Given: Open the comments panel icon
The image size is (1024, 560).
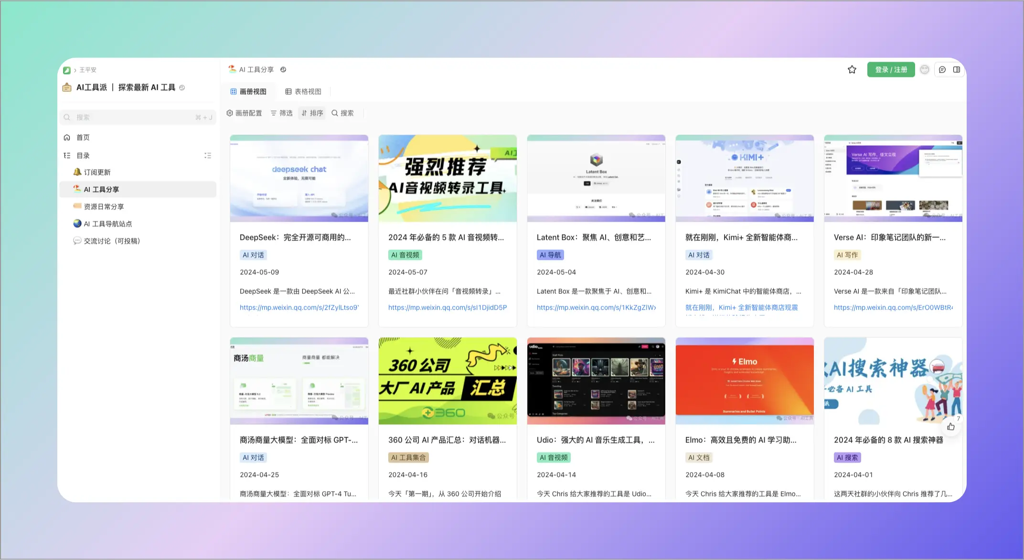Looking at the screenshot, I should [x=942, y=70].
